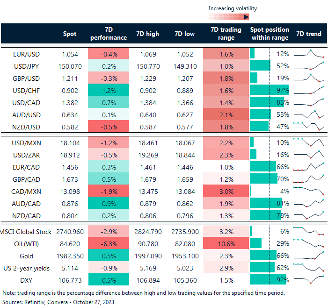Click the CAD/MXN 7D trend sparkline
The width and height of the screenshot is (328, 306).
308,190
